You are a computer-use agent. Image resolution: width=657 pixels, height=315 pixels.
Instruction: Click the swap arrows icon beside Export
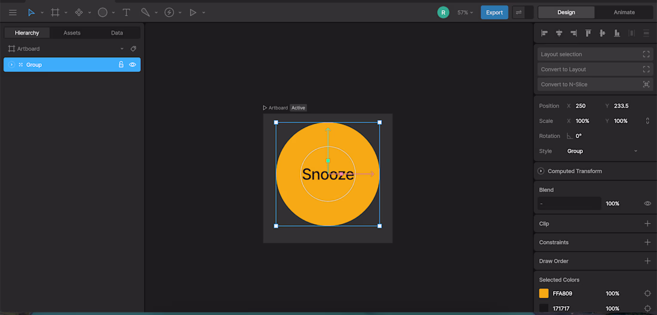[518, 13]
